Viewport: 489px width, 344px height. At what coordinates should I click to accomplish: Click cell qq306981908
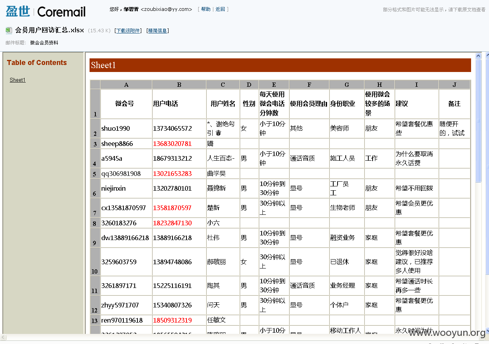(x=126, y=174)
